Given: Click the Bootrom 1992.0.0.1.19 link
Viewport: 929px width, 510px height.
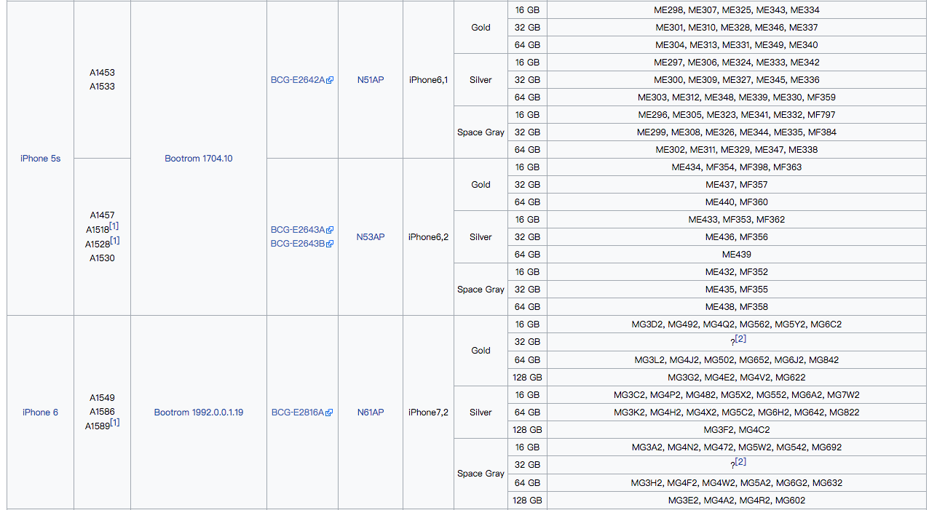Looking at the screenshot, I should [x=199, y=413].
